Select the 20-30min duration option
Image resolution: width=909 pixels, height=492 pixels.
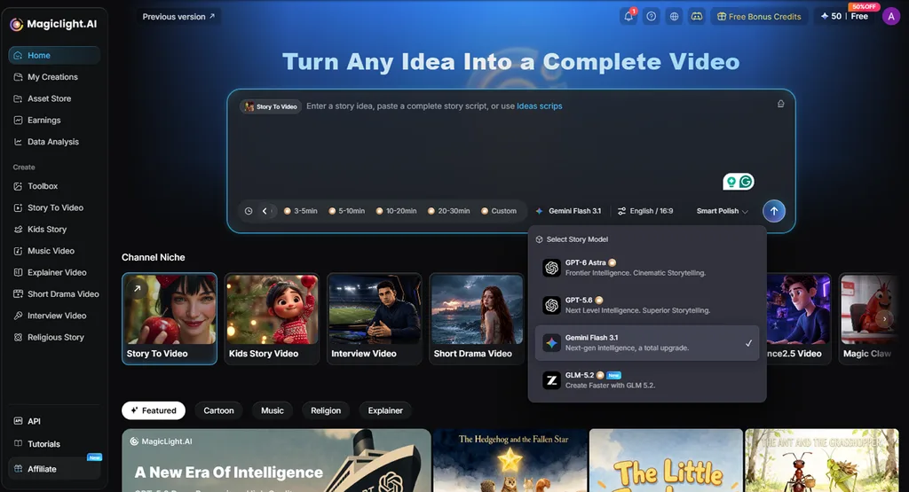coord(448,211)
